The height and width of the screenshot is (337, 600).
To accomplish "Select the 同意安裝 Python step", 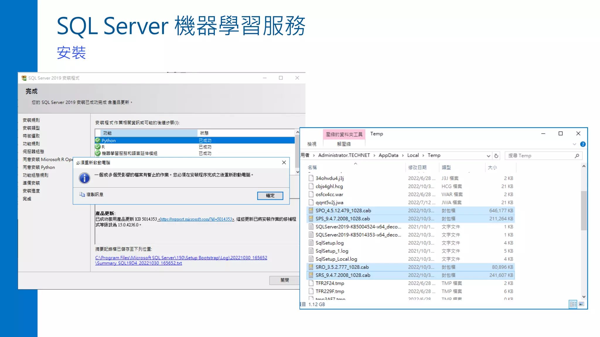I will pyautogui.click(x=39, y=167).
